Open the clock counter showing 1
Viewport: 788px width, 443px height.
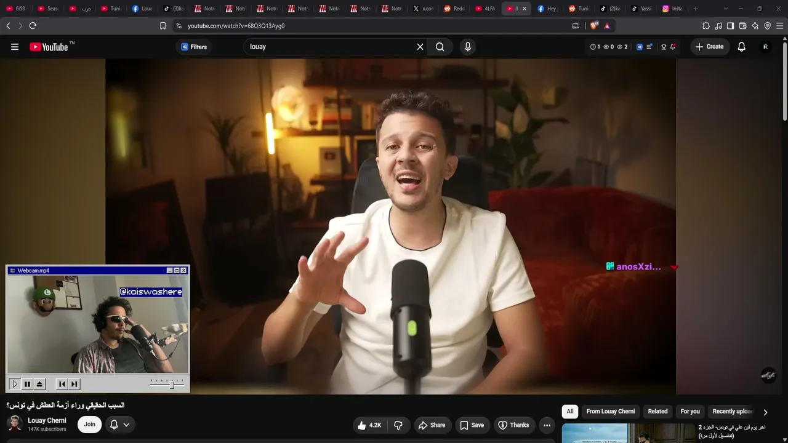point(595,47)
